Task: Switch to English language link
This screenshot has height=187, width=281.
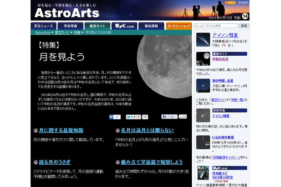Action: (x=243, y=2)
